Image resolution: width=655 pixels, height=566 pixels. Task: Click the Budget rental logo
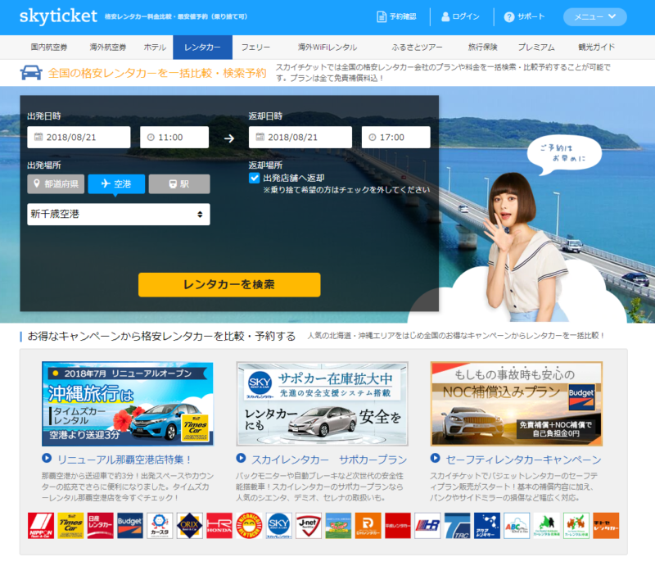(129, 525)
